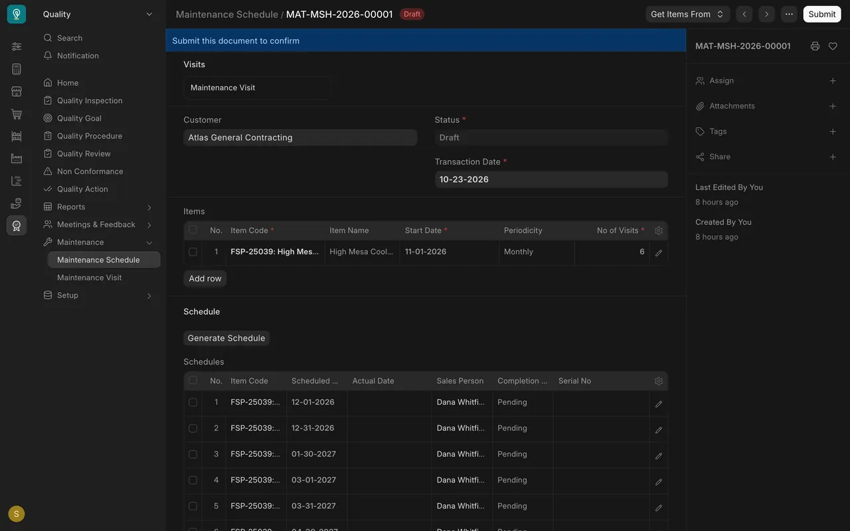
Task: Check the schedule row dated 12-01-2026
Action: [x=193, y=402]
